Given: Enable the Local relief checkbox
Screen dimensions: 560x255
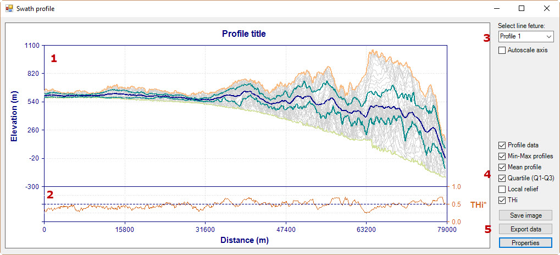Looking at the screenshot, I should tap(502, 189).
